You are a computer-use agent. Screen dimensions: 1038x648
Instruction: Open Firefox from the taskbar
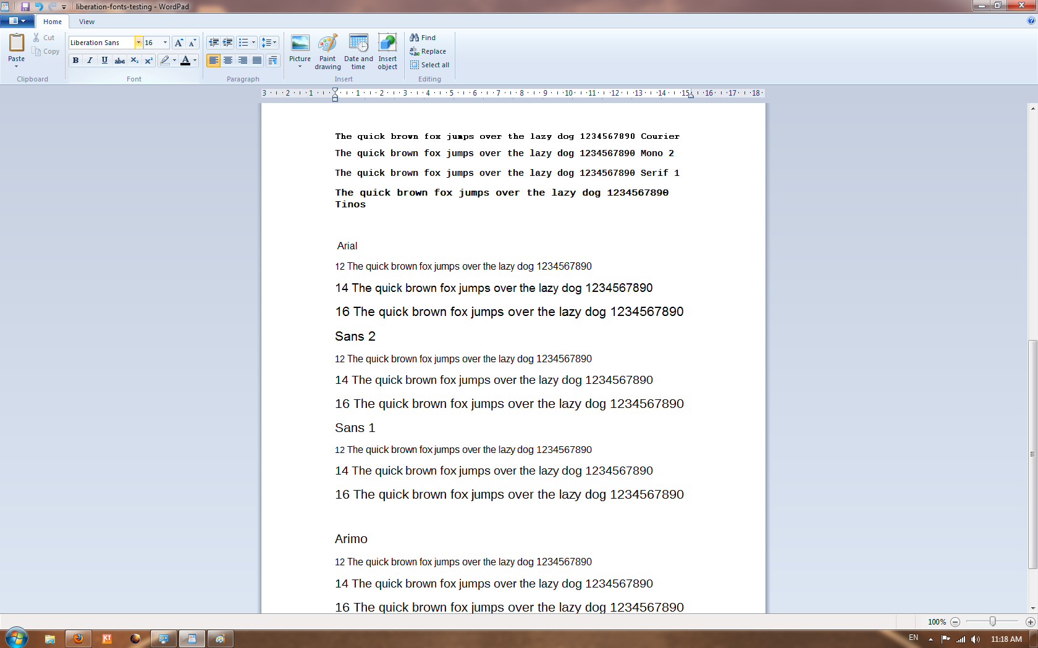tap(78, 639)
